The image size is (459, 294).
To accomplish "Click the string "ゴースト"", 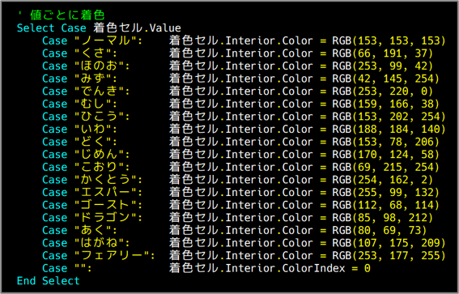I will (x=105, y=205).
